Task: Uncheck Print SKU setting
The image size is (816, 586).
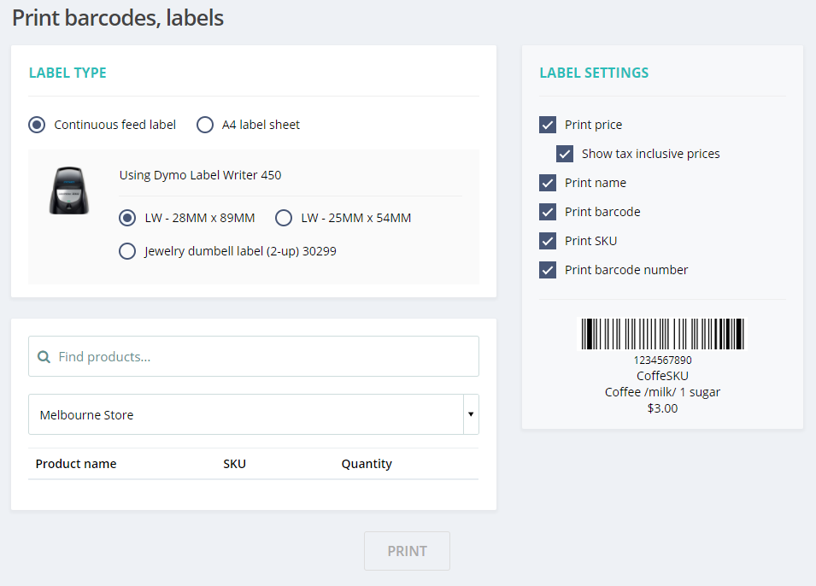Action: 548,241
